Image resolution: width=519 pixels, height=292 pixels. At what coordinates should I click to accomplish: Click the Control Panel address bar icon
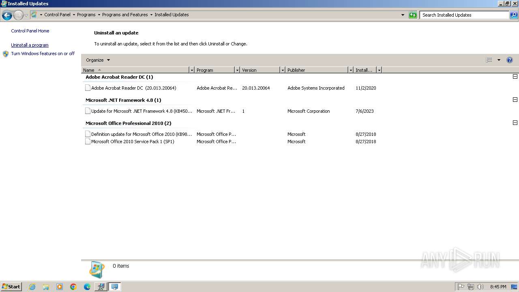coord(34,15)
